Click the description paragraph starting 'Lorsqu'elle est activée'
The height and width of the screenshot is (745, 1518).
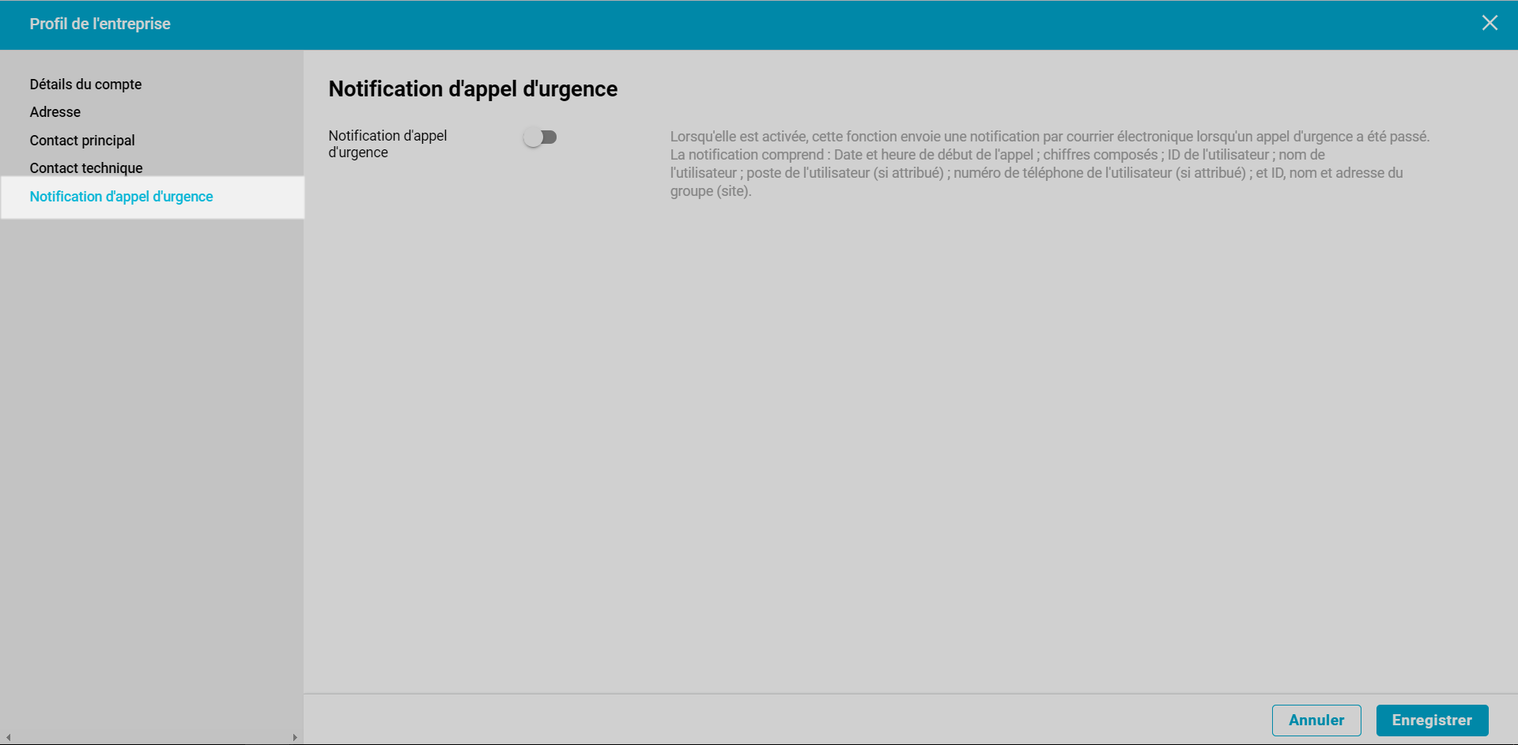coord(1050,164)
